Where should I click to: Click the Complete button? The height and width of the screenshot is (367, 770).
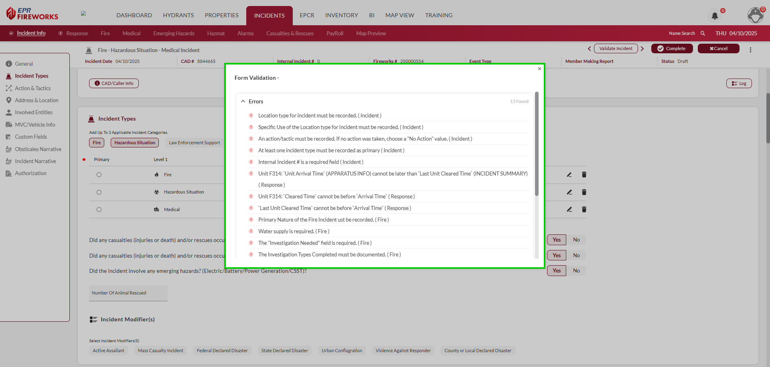tap(672, 48)
